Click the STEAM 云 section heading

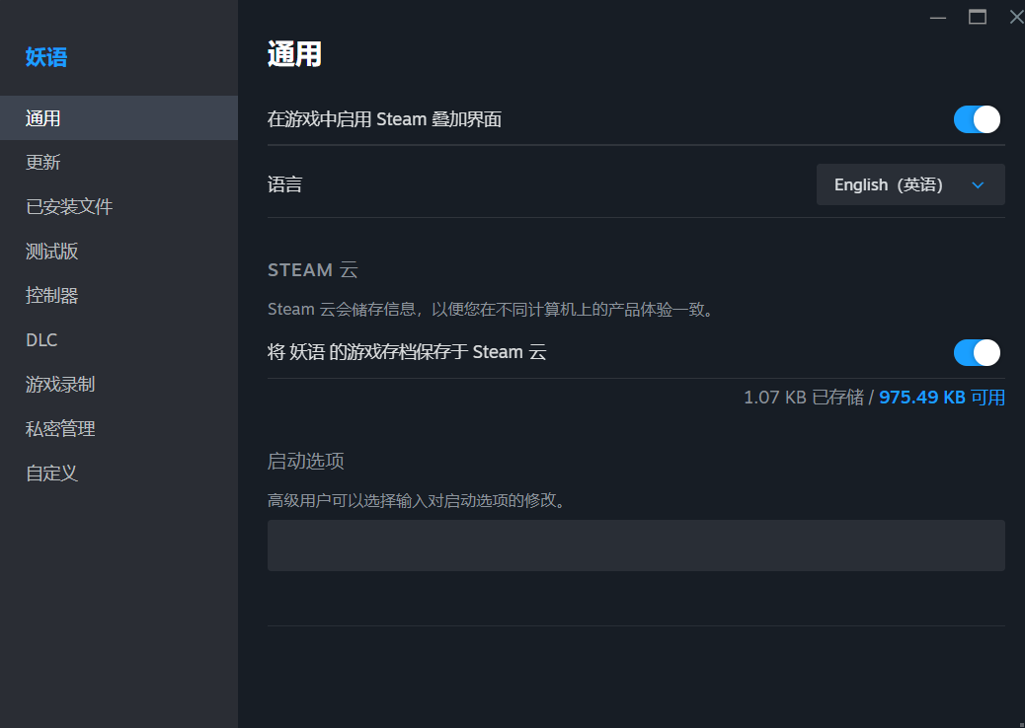pos(312,269)
